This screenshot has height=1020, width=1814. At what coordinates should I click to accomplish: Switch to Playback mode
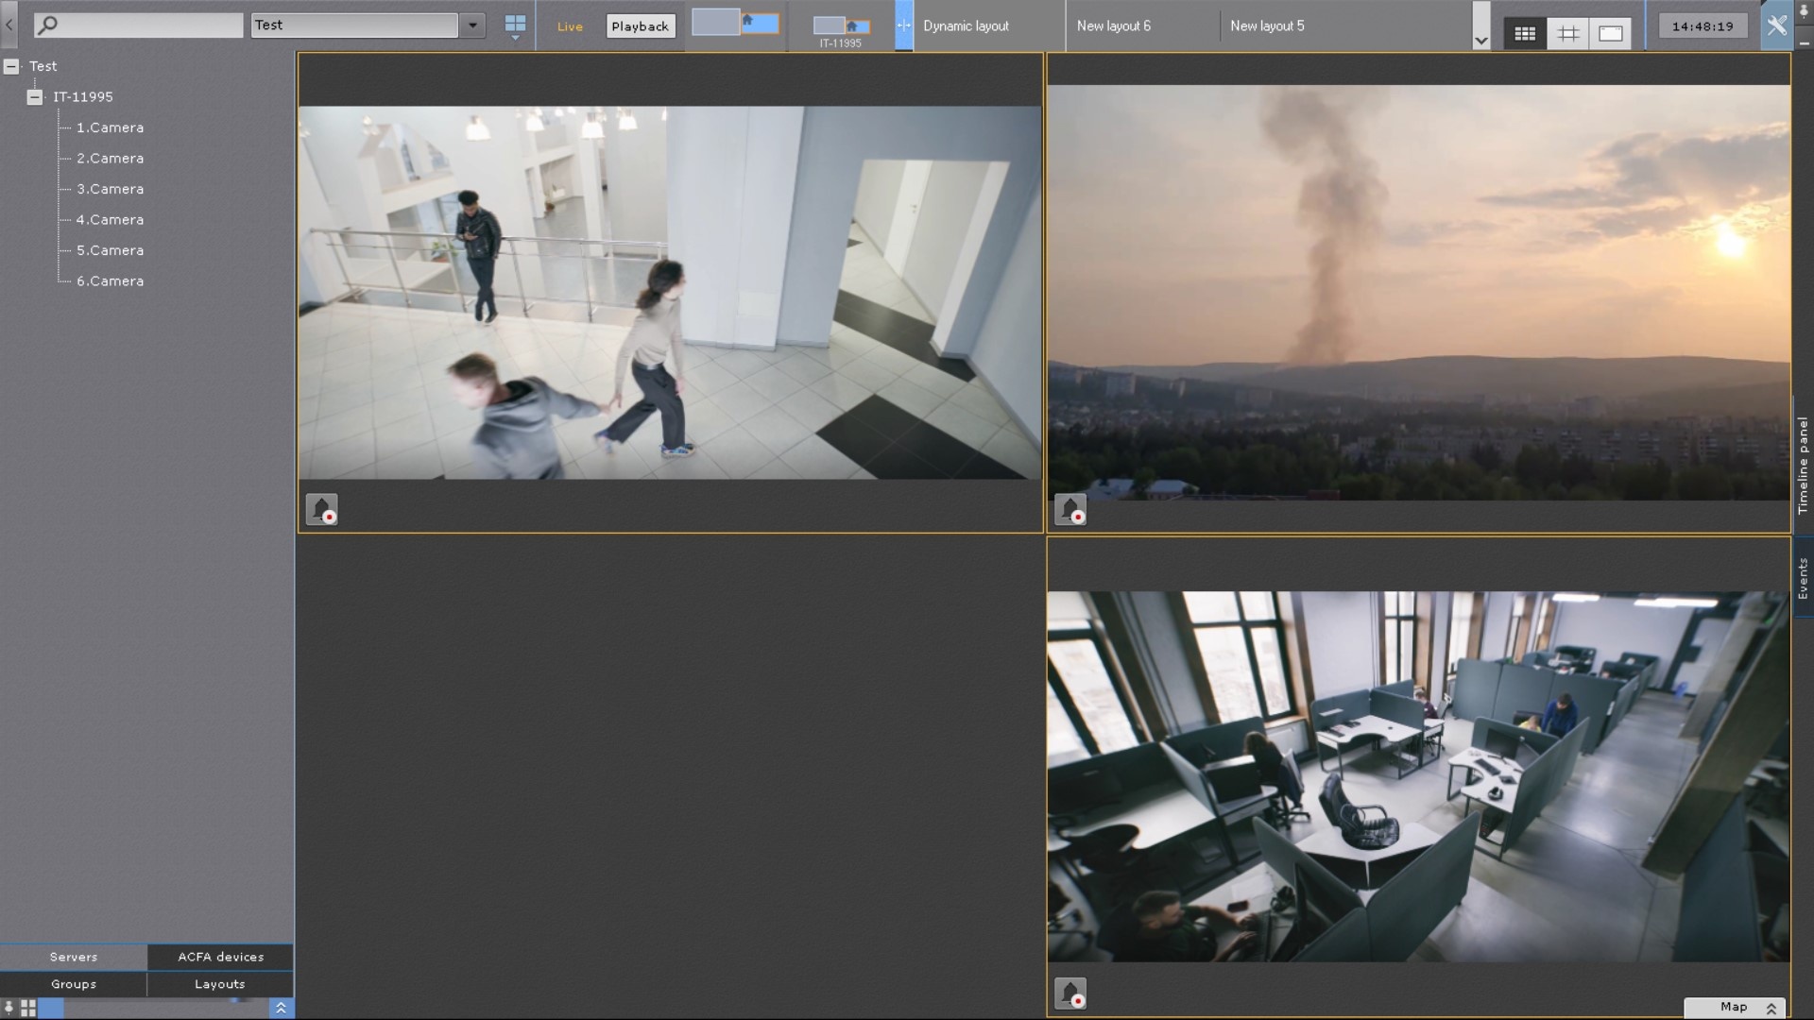click(x=640, y=26)
